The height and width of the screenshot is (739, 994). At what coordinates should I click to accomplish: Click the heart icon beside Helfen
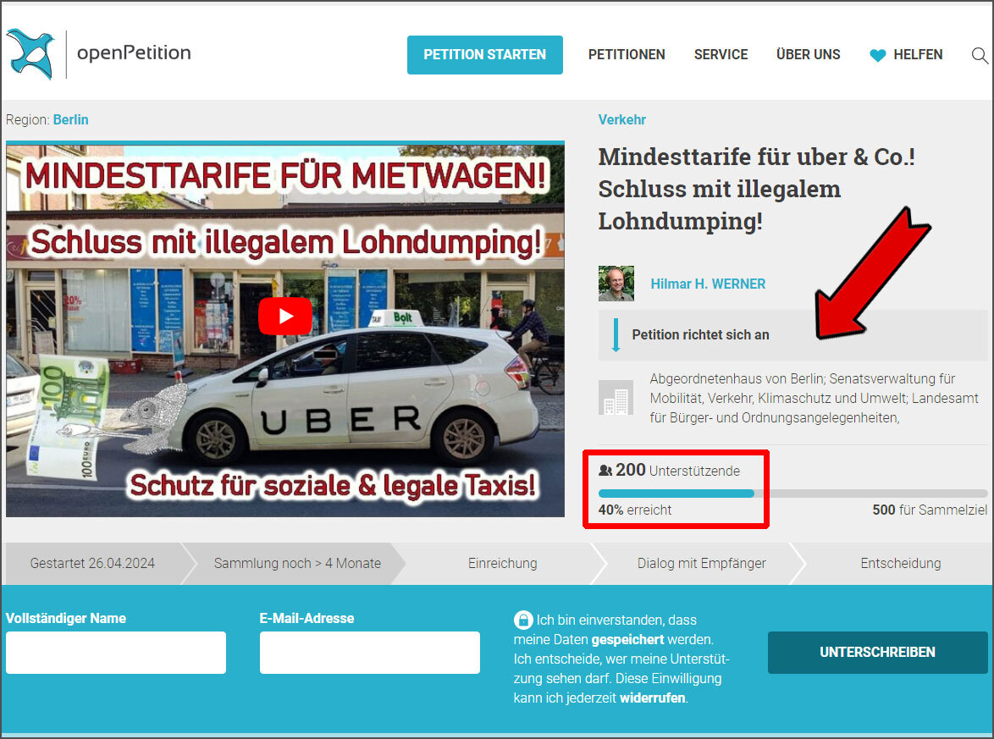[878, 55]
